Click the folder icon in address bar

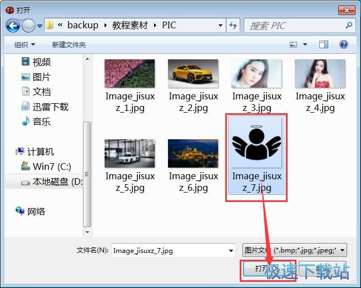click(50, 25)
